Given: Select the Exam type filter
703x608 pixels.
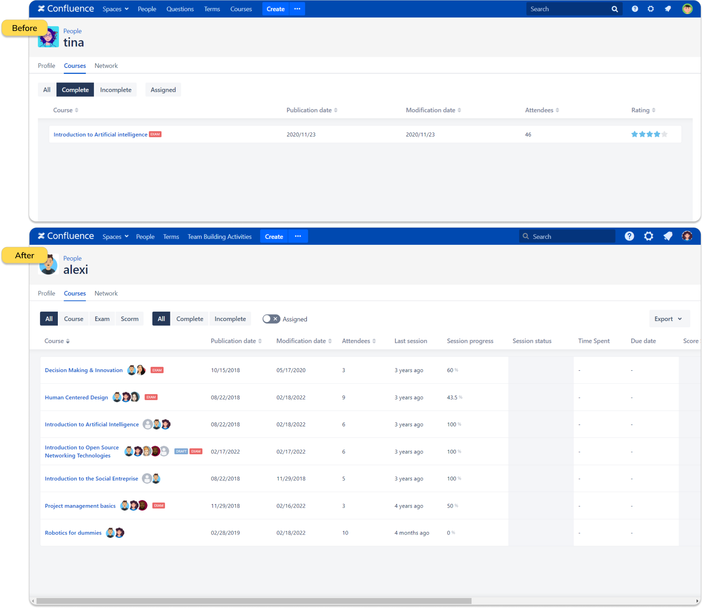Looking at the screenshot, I should point(102,319).
